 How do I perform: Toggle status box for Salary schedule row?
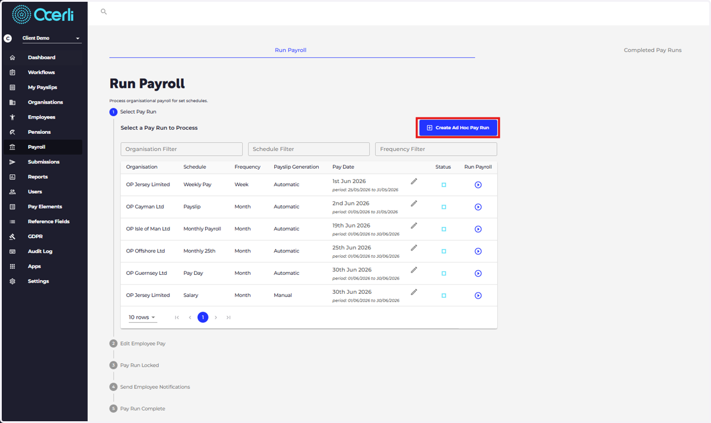[444, 296]
